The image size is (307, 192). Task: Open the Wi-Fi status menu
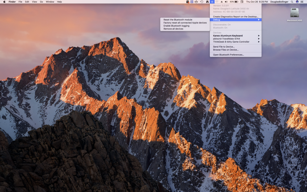pyautogui.click(x=217, y=2)
